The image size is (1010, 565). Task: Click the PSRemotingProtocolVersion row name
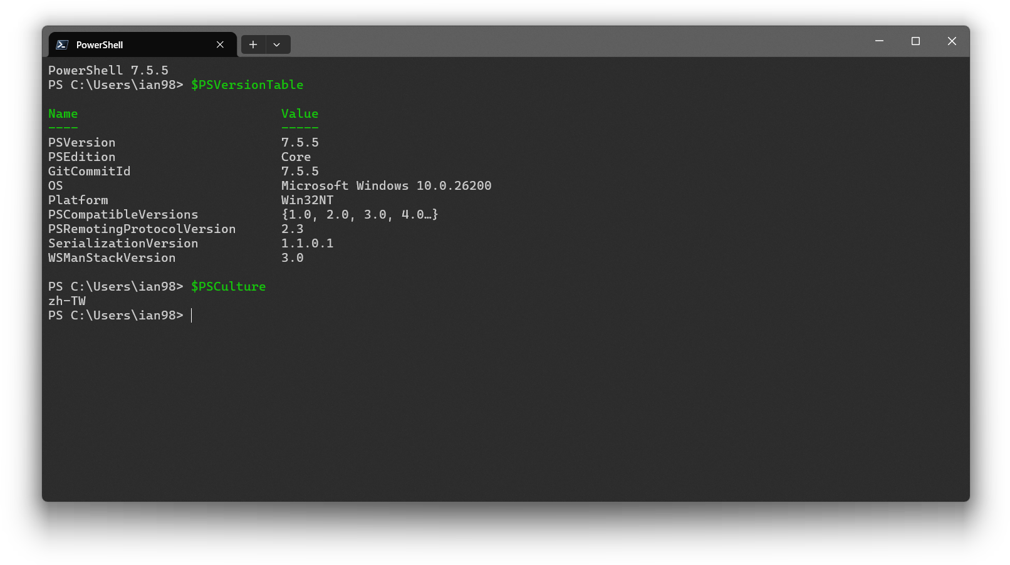point(142,229)
